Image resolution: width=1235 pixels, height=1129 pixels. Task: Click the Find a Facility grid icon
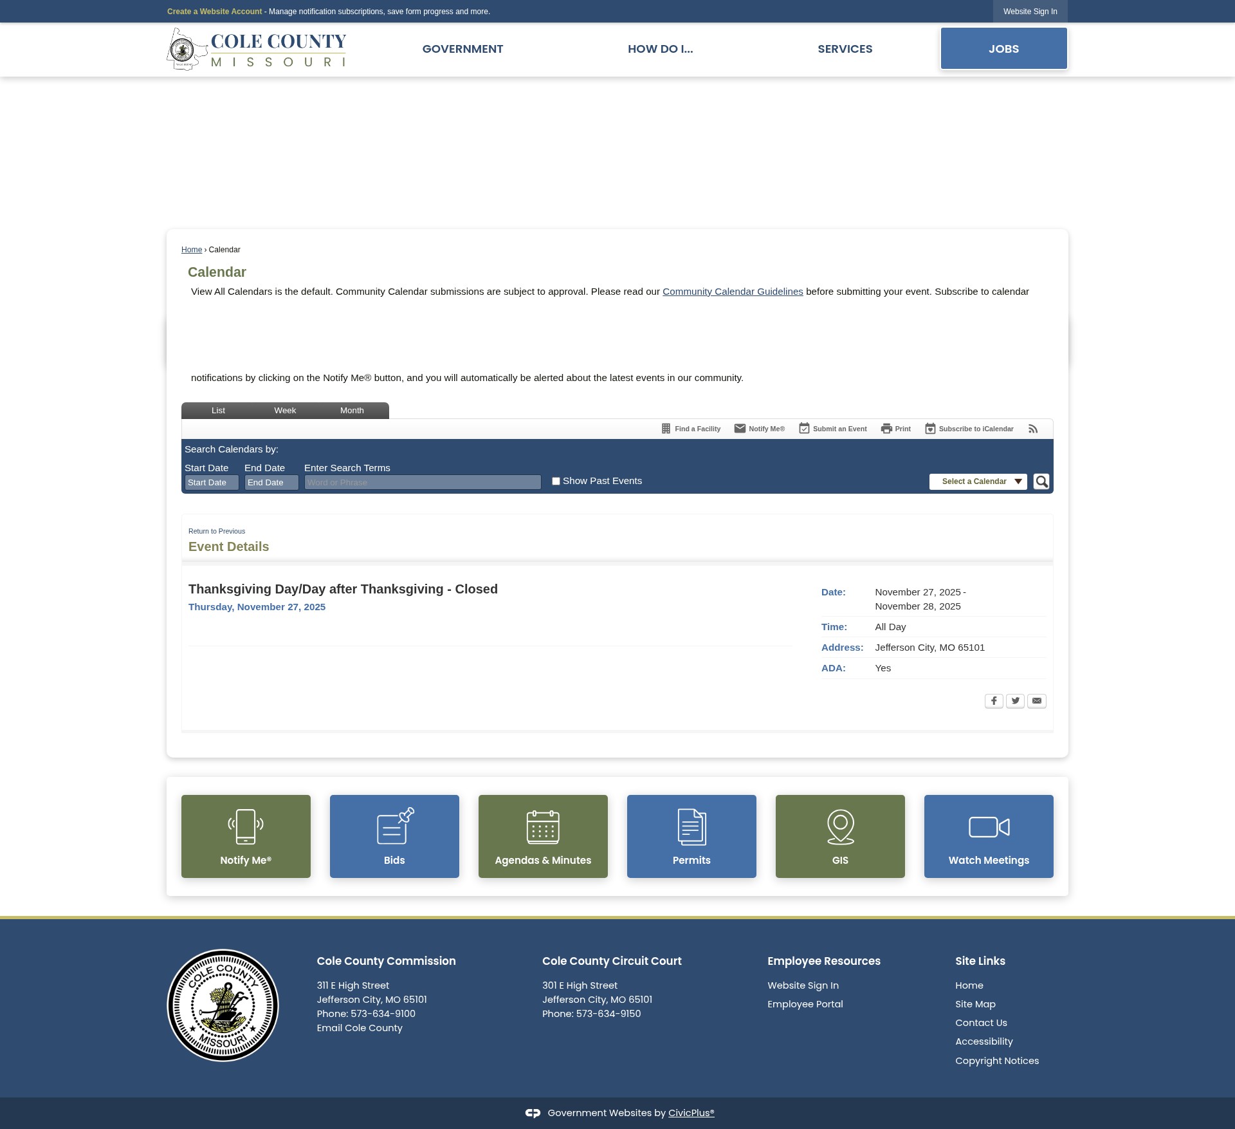pos(666,429)
